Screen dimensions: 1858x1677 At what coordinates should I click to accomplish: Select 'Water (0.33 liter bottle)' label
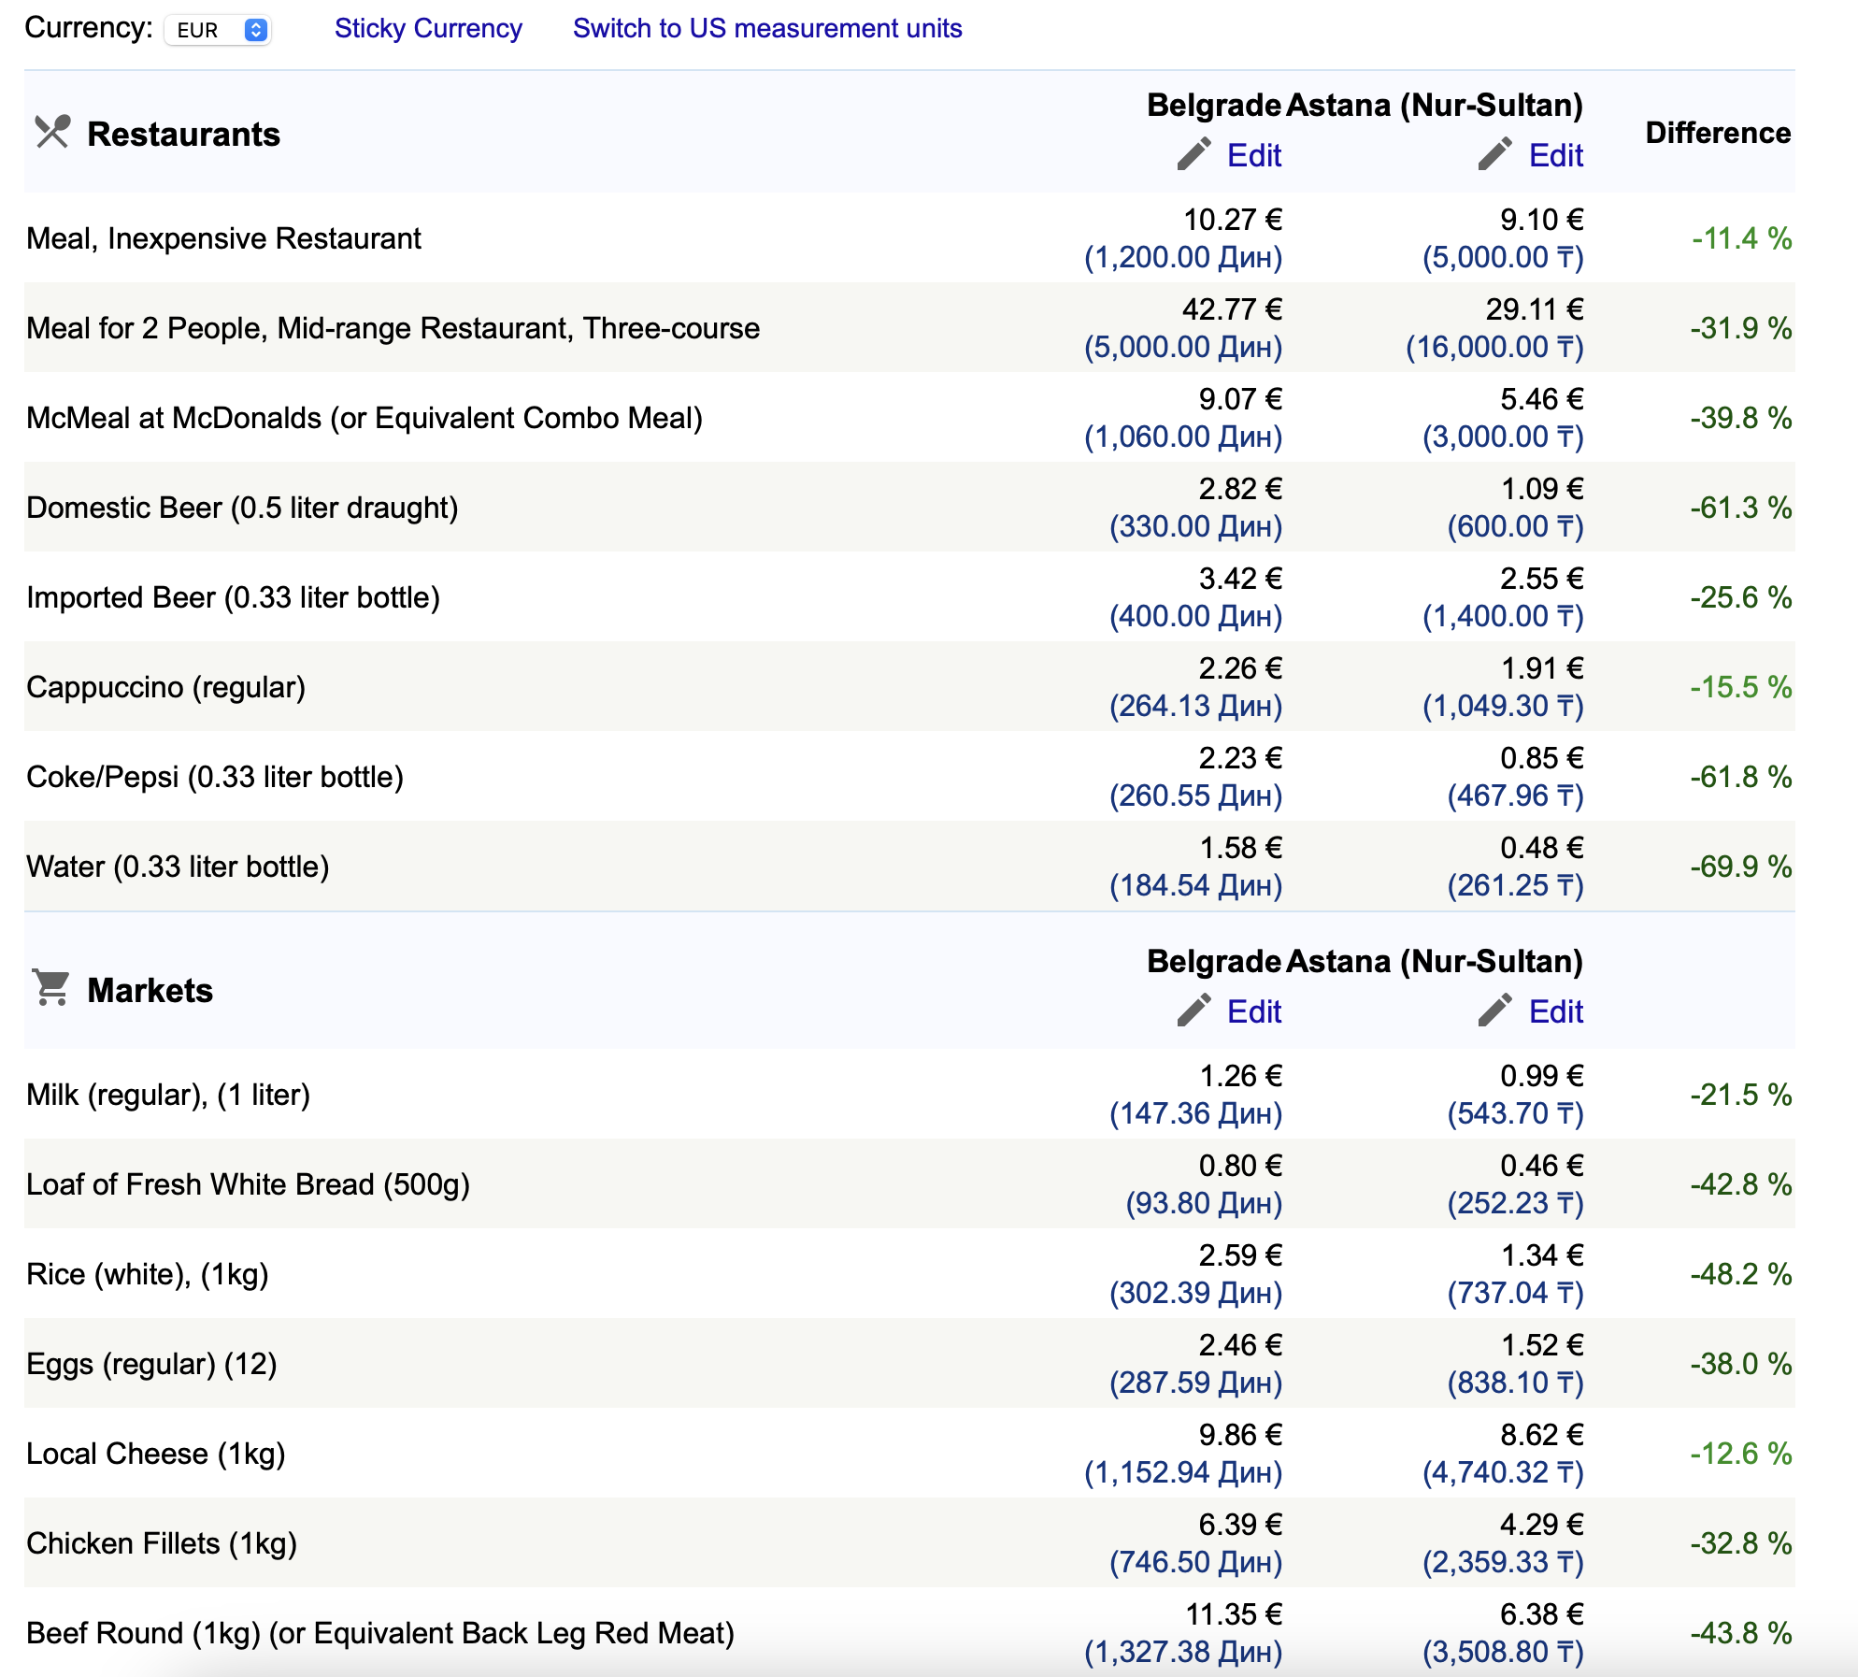coord(178,867)
